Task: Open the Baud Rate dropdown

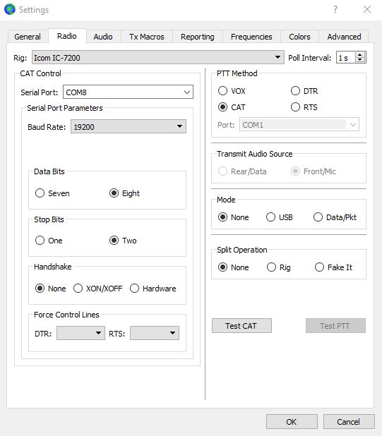Action: 129,126
